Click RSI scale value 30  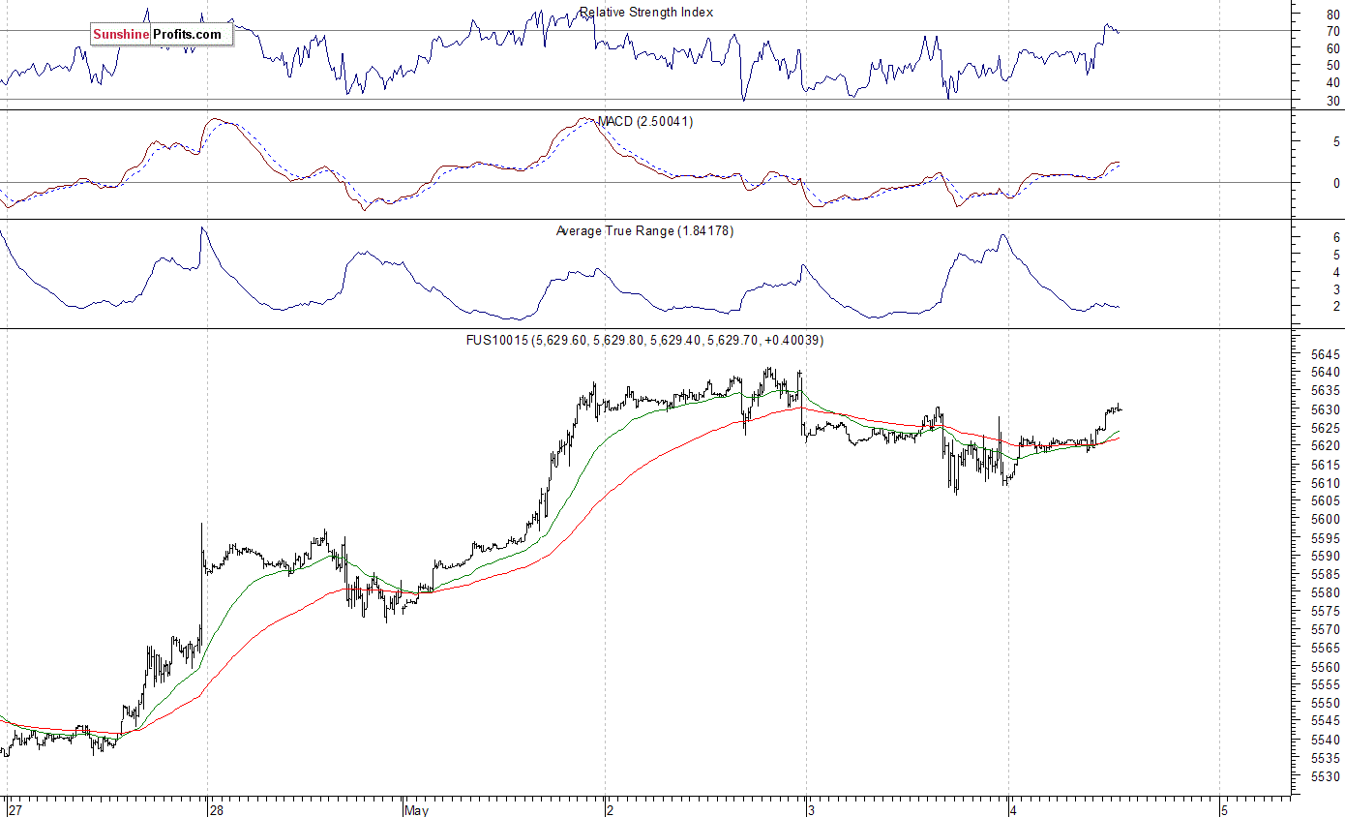pos(1332,101)
